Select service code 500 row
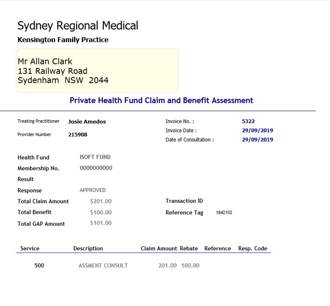Screen dimensions: 330x306 [143, 266]
